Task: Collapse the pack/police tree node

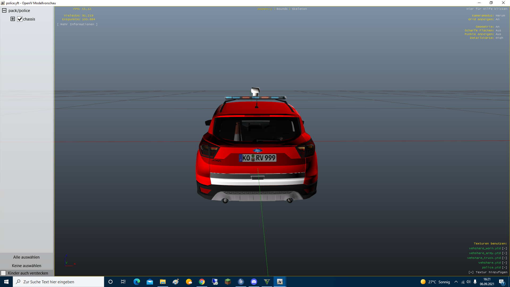Action: pyautogui.click(x=4, y=11)
